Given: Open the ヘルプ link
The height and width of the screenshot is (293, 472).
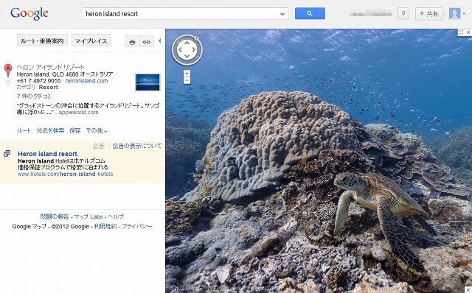Looking at the screenshot, I should click(116, 216).
